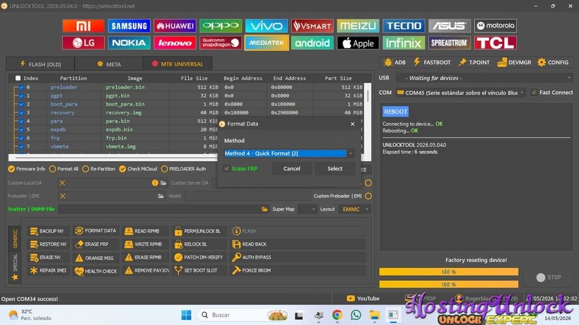
Task: Switch to the MTK UNIVERSAL tab
Action: pos(178,64)
